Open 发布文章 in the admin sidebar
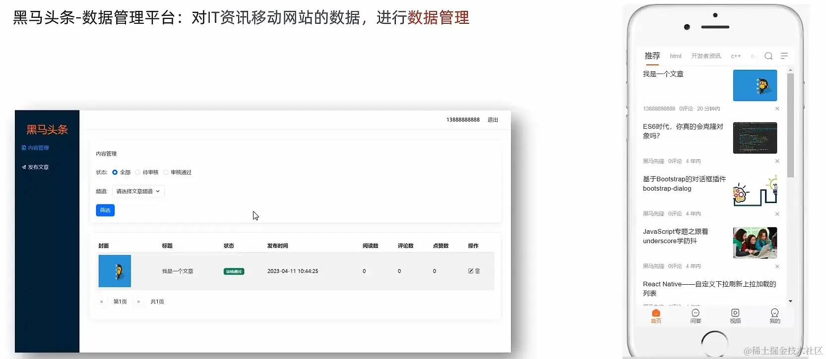826x359 pixels. coord(35,167)
